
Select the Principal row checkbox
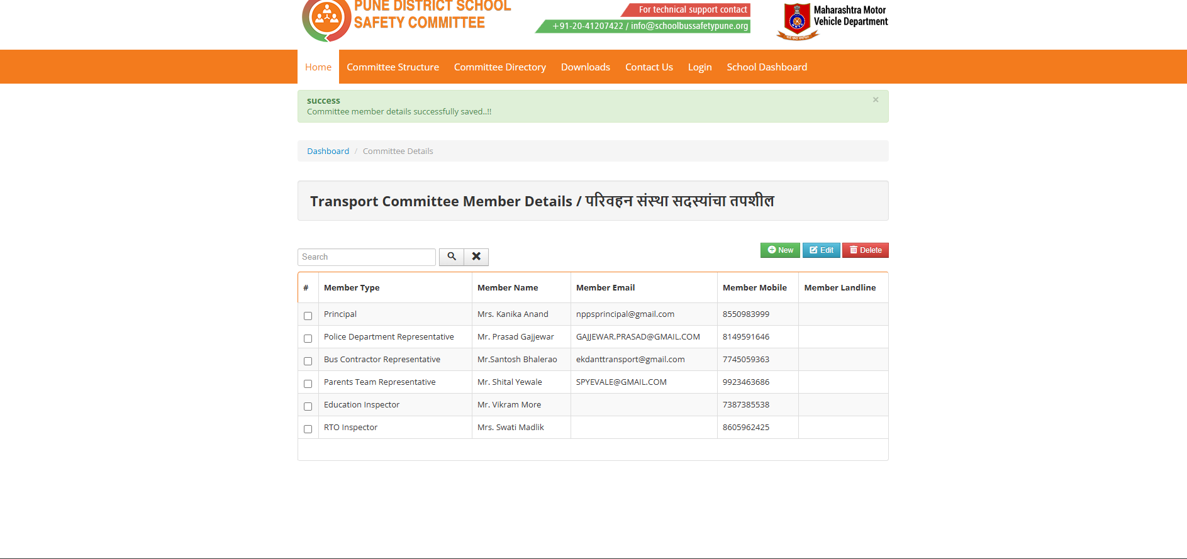point(308,316)
